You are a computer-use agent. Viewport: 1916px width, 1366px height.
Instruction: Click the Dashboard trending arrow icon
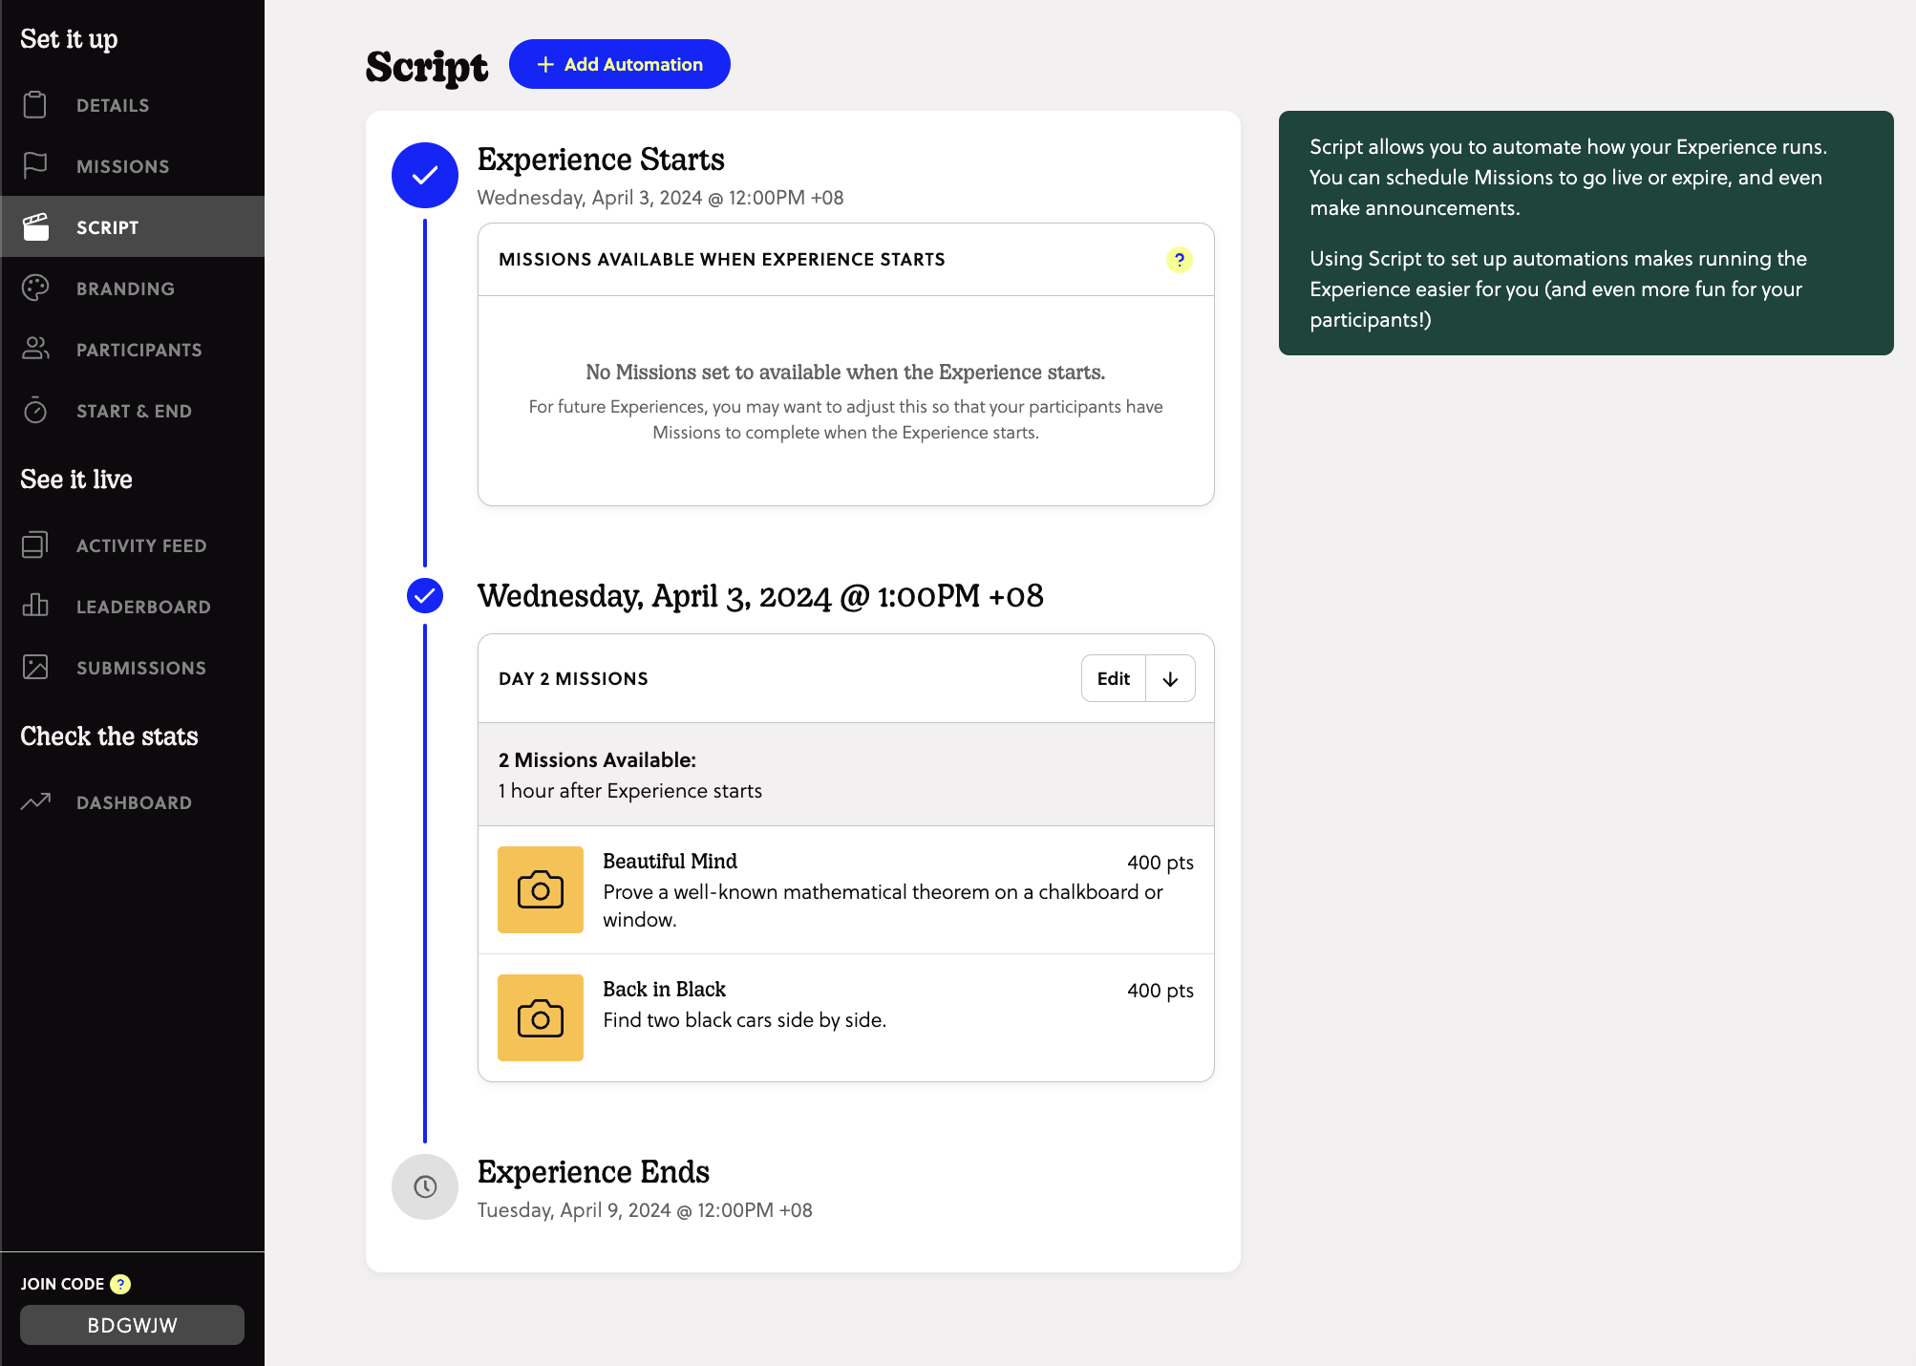pyautogui.click(x=35, y=802)
